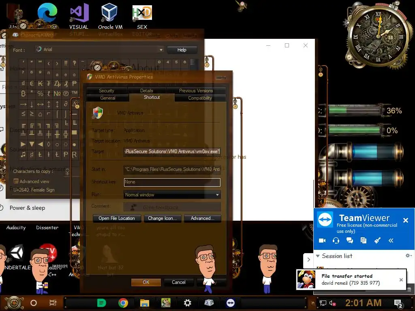Select the Shortcut tab
Image resolution: width=415 pixels, height=311 pixels.
pyautogui.click(x=152, y=97)
